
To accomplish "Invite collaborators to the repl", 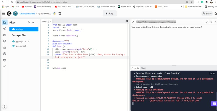I will (x=207, y=13).
